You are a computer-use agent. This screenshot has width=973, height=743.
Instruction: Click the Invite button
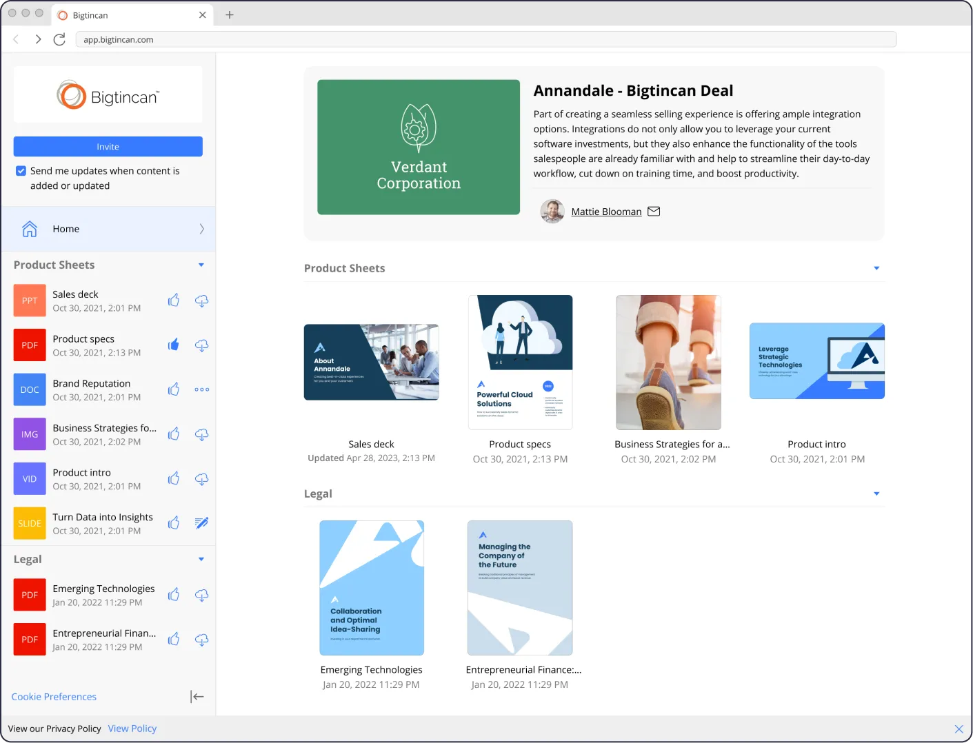[x=108, y=147]
